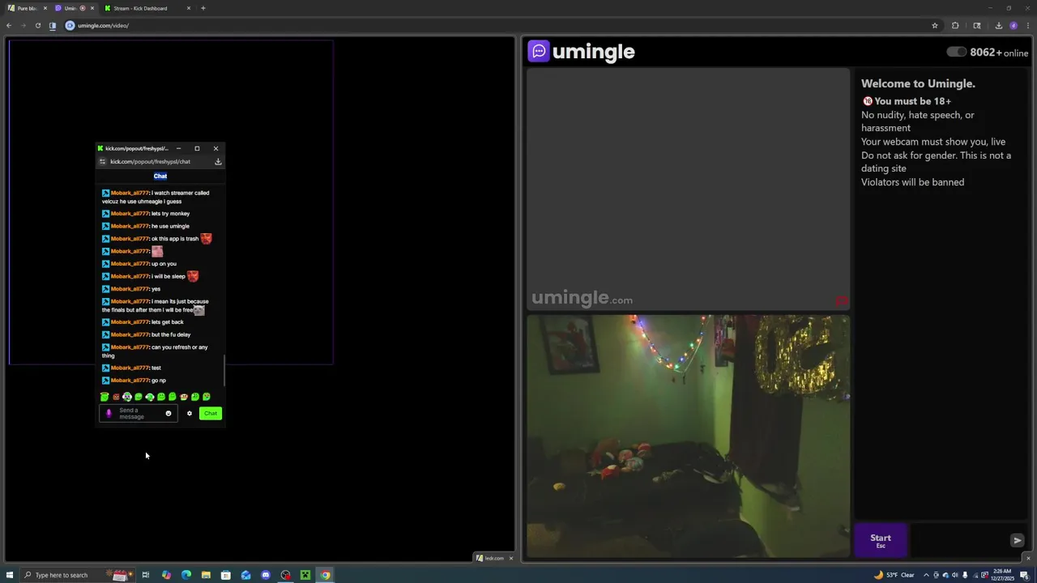Select the first green emote in quick row
The width and height of the screenshot is (1037, 583).
105,397
